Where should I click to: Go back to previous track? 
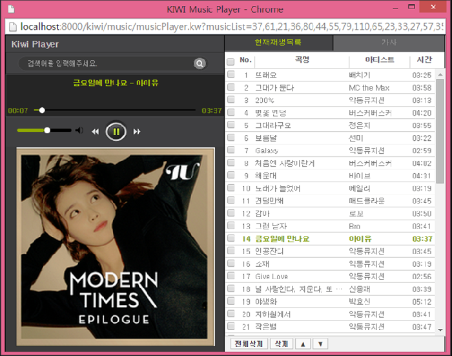96,132
